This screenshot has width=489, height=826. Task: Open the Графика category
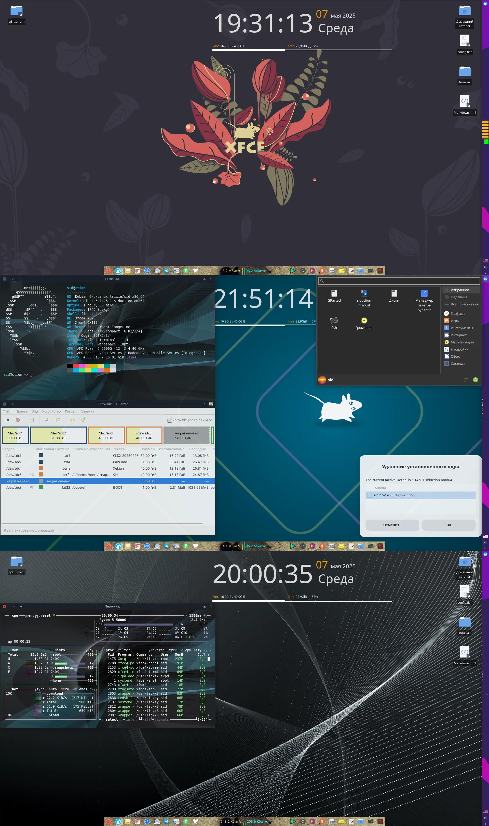[461, 314]
